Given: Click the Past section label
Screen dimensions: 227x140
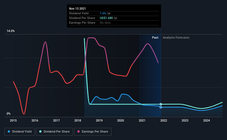Looking at the screenshot, I should 155,37.
